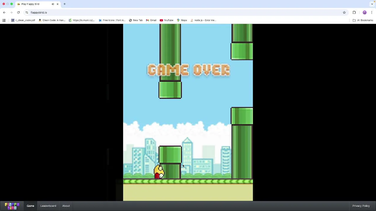Open the Chrome profile avatar
Image resolution: width=376 pixels, height=211 pixels.
[365, 13]
